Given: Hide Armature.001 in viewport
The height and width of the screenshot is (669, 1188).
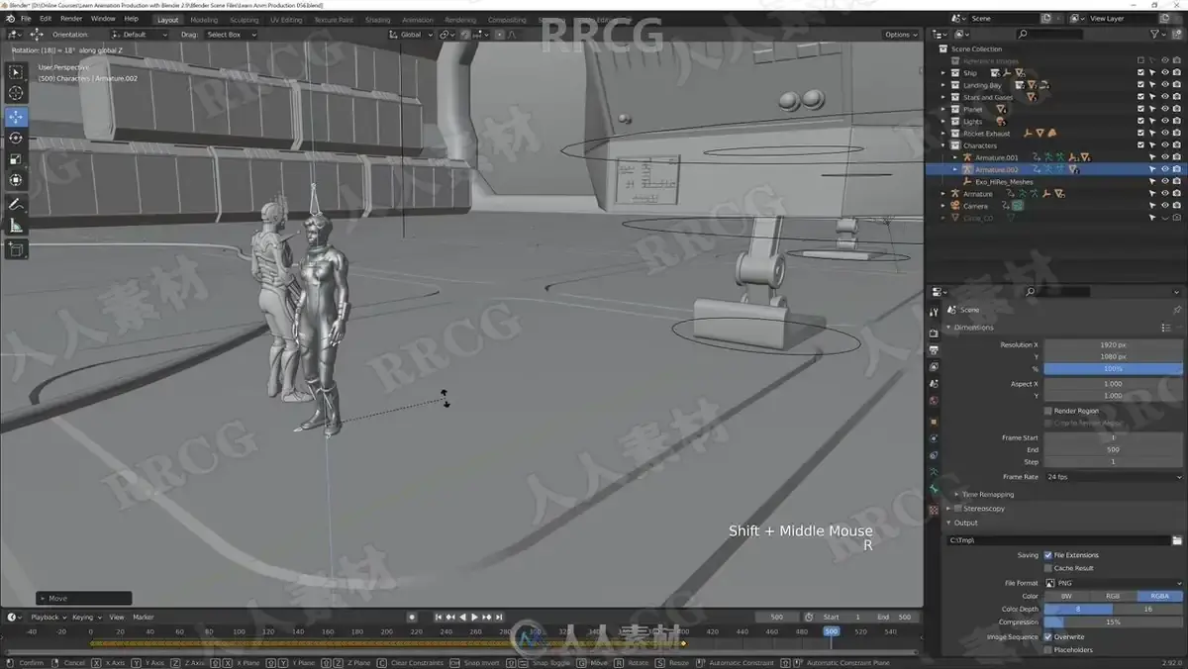Looking at the screenshot, I should click(1165, 157).
